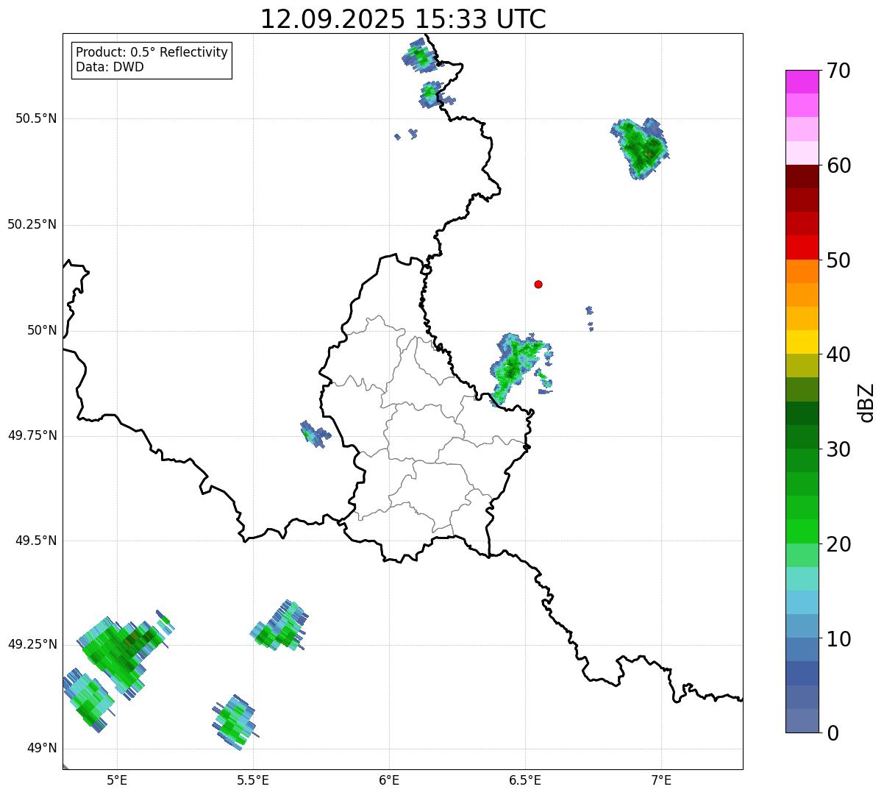Image resolution: width=884 pixels, height=795 pixels.
Task: Click the 6.5°E longitude label
Action: tap(525, 780)
